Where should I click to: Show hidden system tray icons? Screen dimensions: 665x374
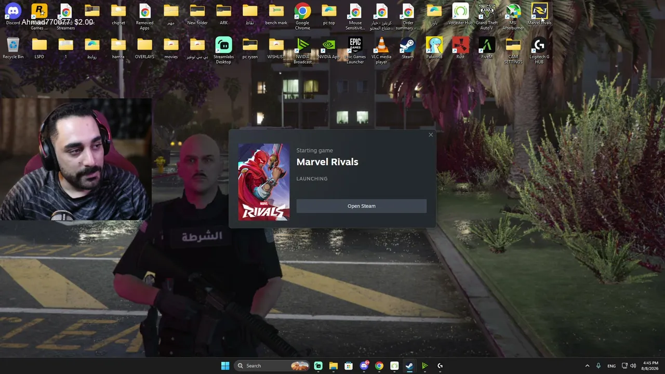click(x=587, y=366)
